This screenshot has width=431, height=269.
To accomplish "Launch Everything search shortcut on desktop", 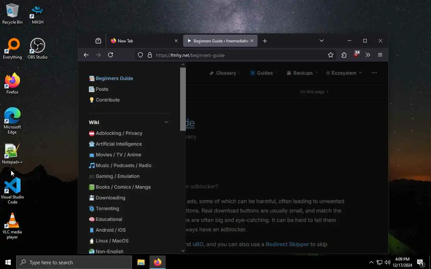I will 12,49.
